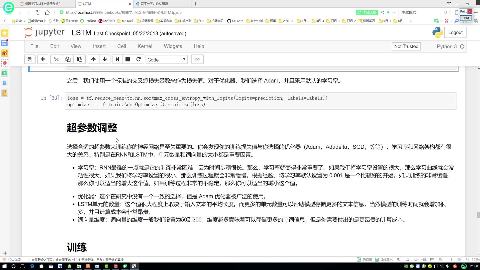Open the 时间序列 bookmark folder
Viewport: 480px width, 270px height.
[183, 21]
